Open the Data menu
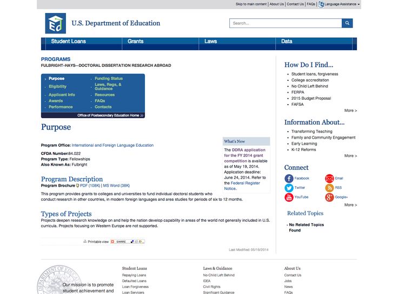The width and height of the screenshot is (398, 294). tap(287, 42)
